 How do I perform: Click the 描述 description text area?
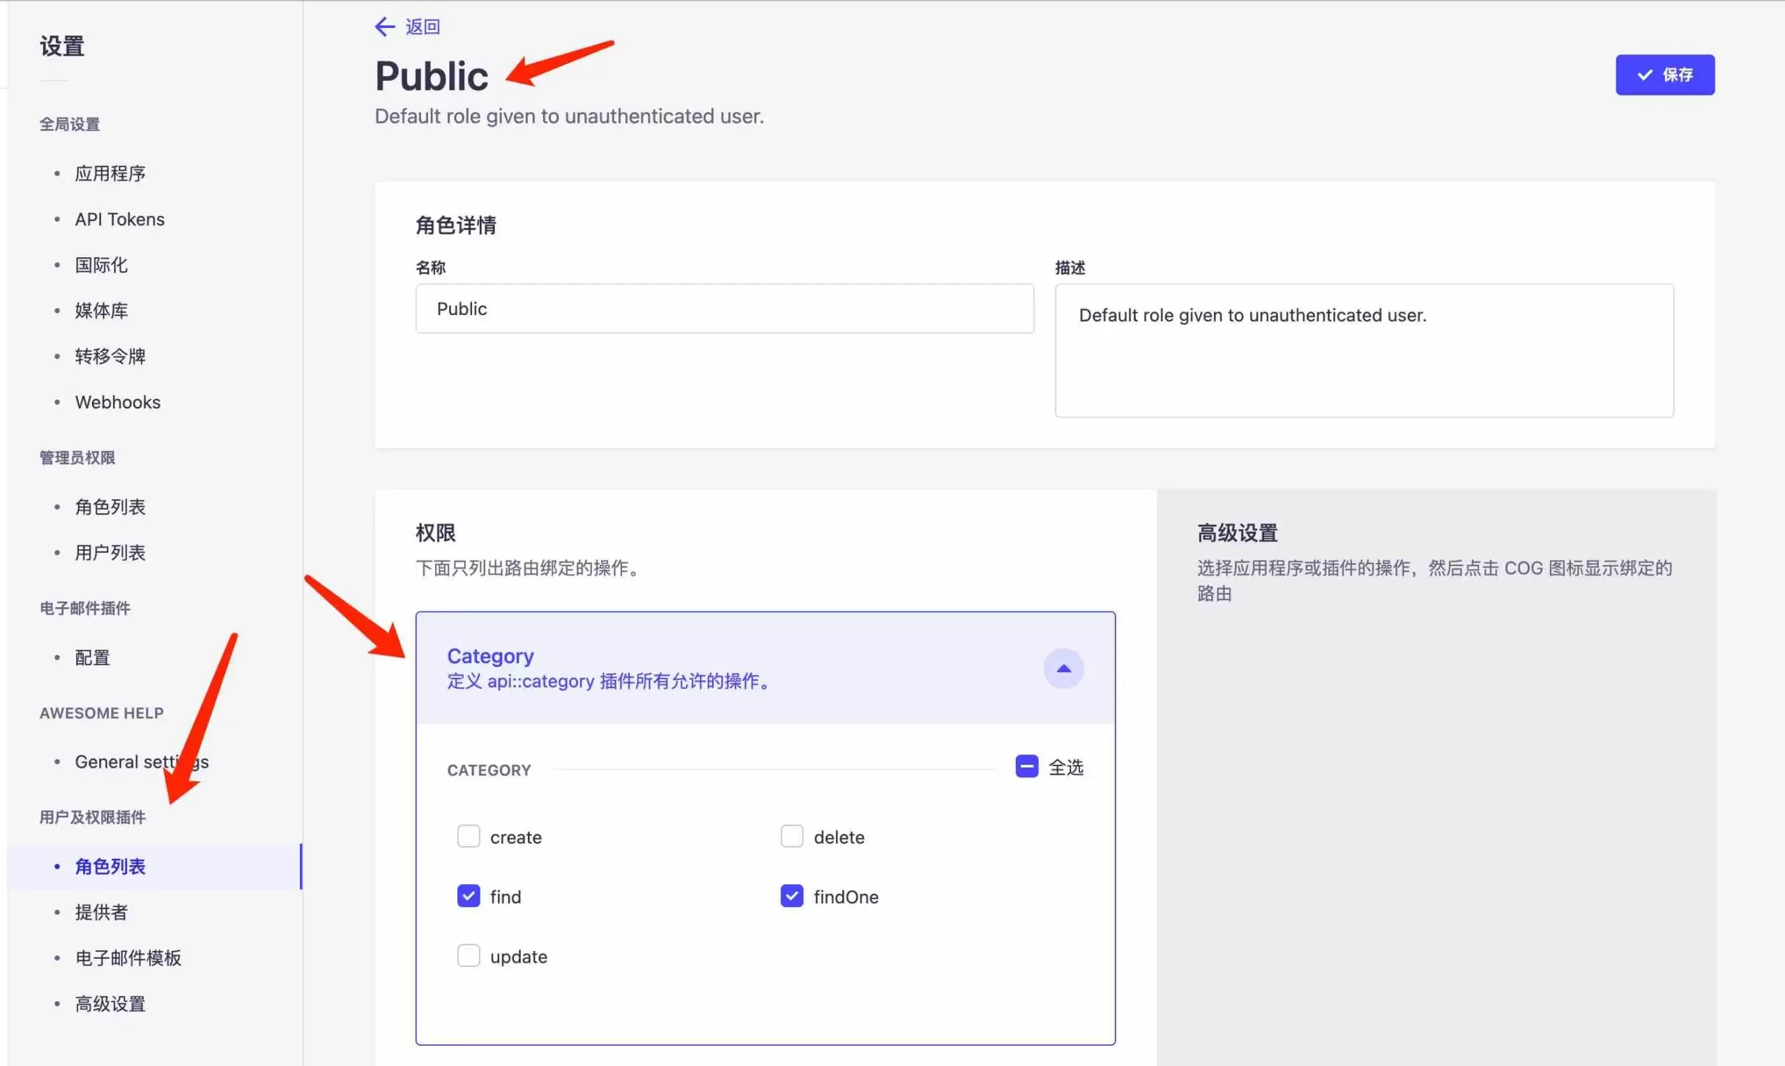[1363, 350]
